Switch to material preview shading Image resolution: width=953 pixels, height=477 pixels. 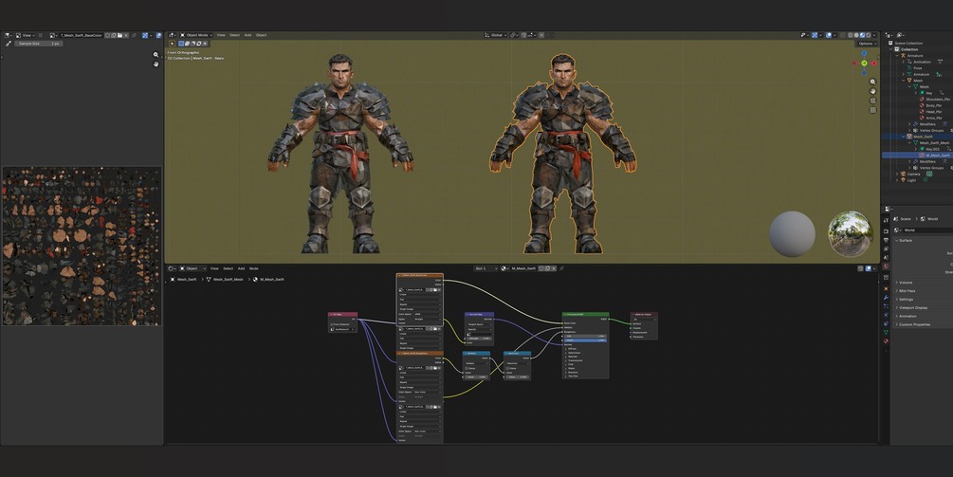coord(862,35)
